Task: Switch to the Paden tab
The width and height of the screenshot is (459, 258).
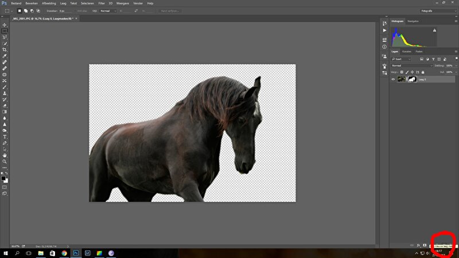Action: 419,52
